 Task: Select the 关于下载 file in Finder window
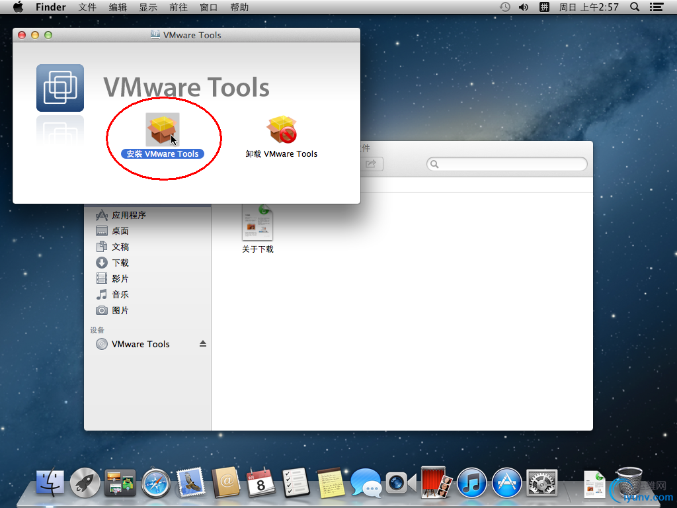point(257,228)
